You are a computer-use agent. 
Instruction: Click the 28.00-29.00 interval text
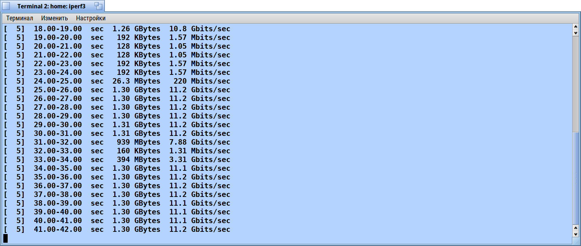click(58, 116)
